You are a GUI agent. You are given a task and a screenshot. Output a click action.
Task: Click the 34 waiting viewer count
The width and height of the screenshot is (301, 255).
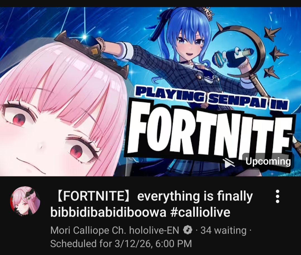click(224, 230)
